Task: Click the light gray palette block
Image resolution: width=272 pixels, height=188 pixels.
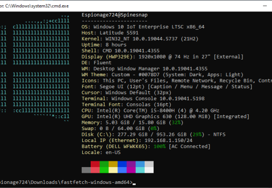Action: (x=149, y=164)
